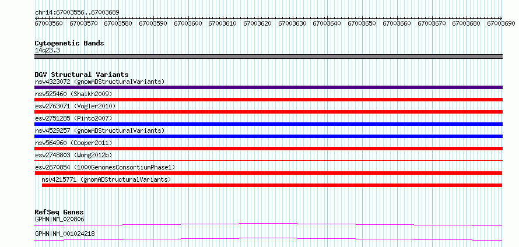Image resolution: width=519 pixels, height=247 pixels.
Task: Click the chr14:67003556..67003689 region label
Action: (77, 12)
